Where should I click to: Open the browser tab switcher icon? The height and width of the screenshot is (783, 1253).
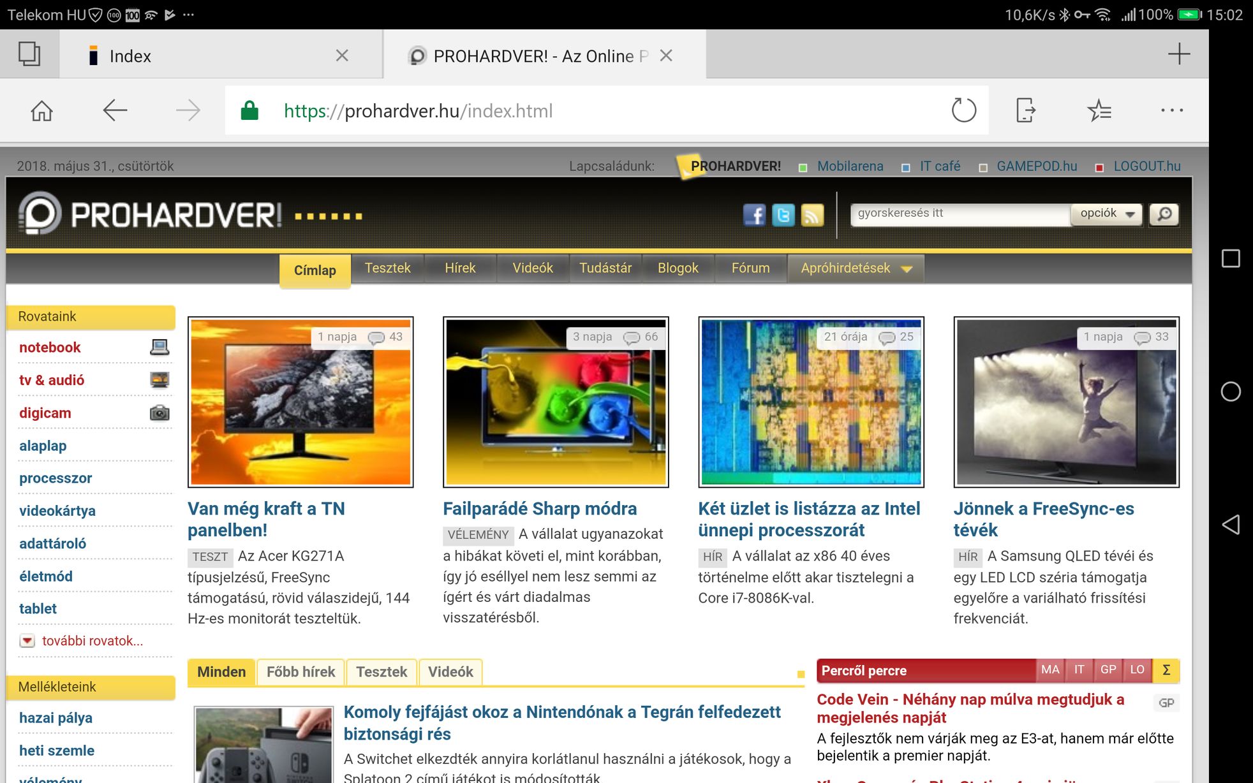(x=29, y=54)
